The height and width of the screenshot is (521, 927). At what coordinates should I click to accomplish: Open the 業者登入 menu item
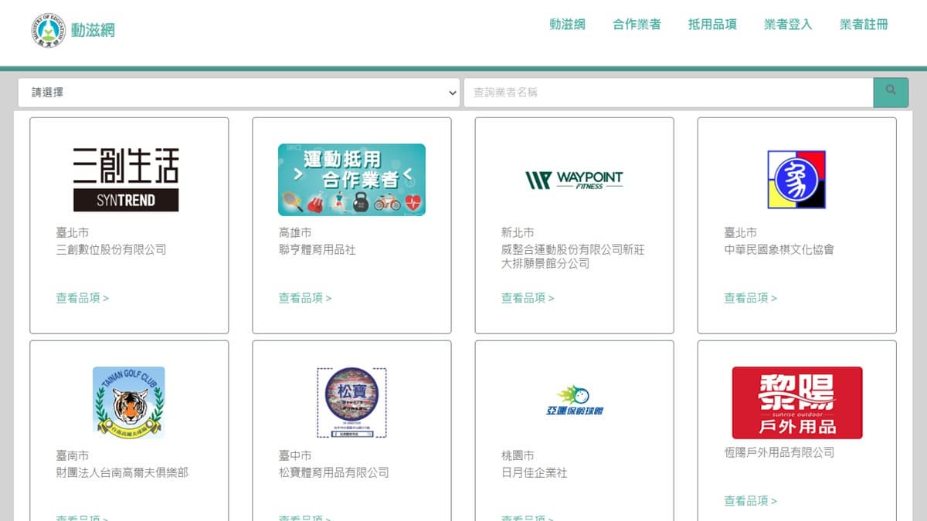tap(788, 24)
